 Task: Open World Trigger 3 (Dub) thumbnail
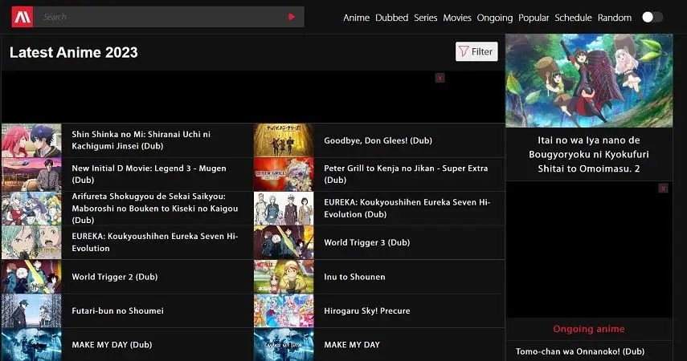pyautogui.click(x=284, y=242)
